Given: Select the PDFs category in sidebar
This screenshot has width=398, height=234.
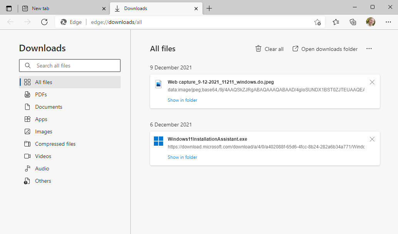Looking at the screenshot, I should (x=41, y=94).
